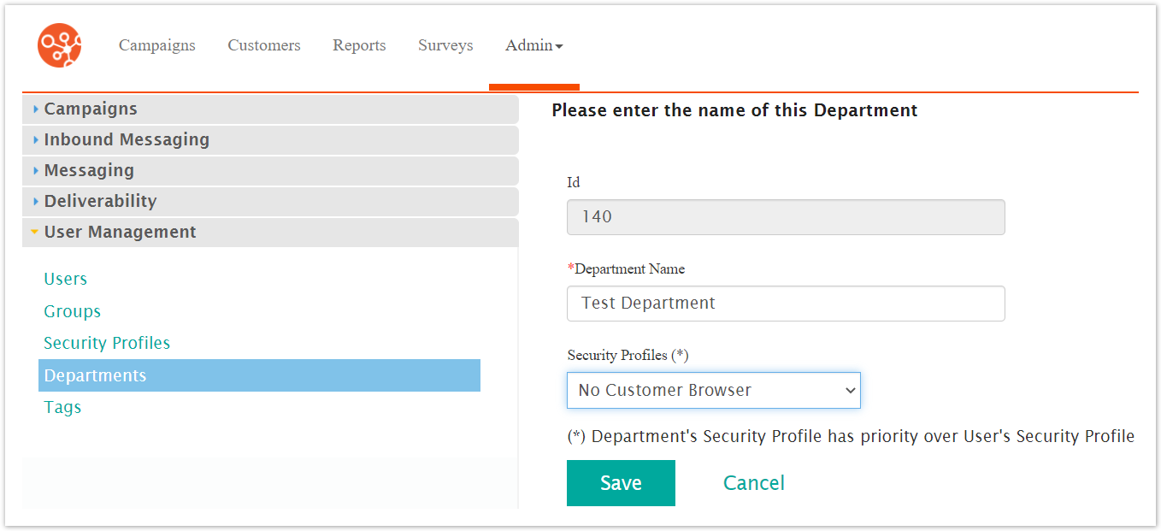Open the Admin dropdown menu
Screen dimensions: 1161x531
533,45
